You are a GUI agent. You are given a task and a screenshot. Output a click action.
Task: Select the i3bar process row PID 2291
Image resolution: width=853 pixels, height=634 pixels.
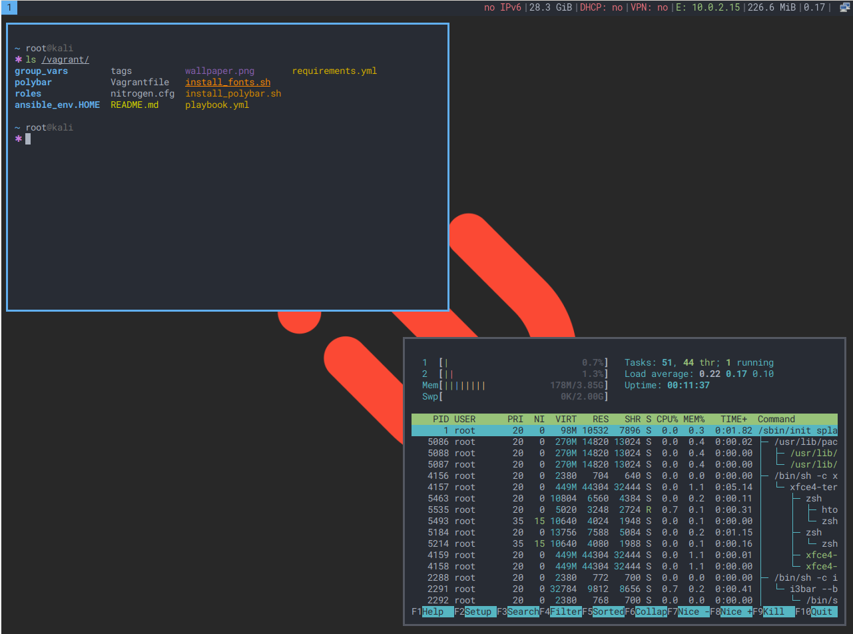(x=625, y=589)
